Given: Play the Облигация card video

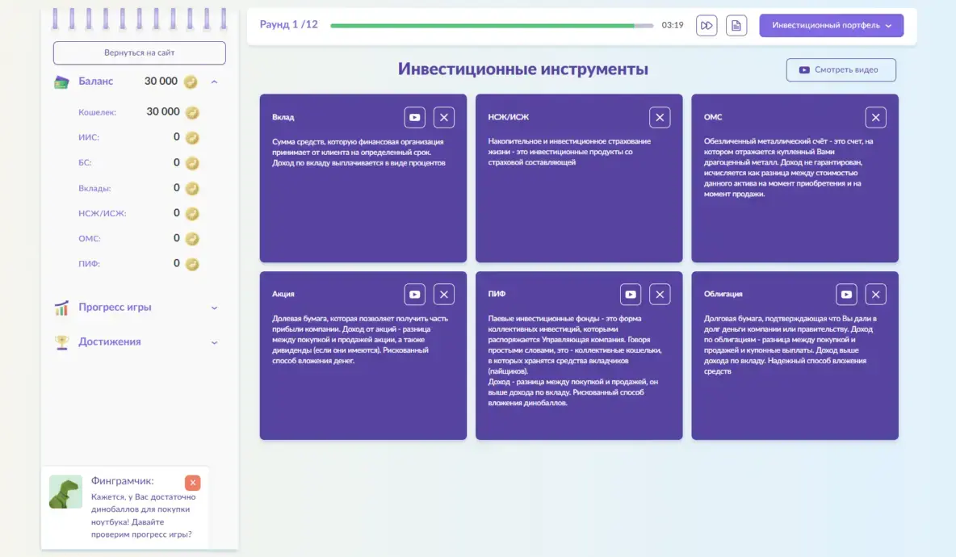Looking at the screenshot, I should tap(846, 295).
